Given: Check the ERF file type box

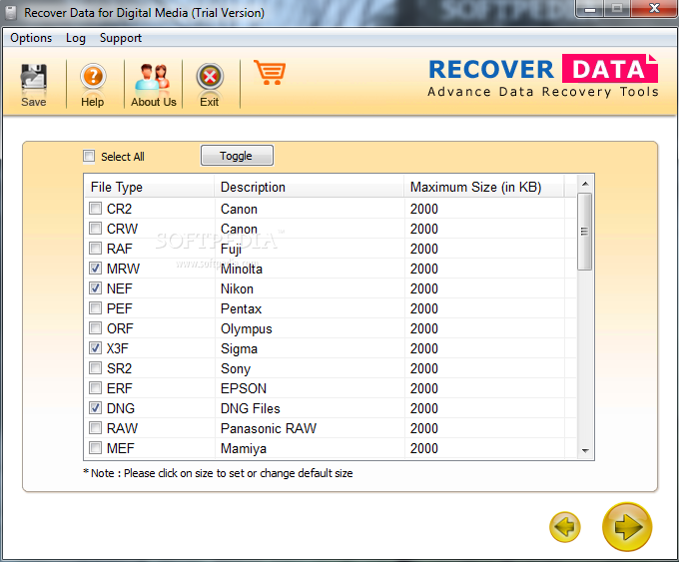Looking at the screenshot, I should click(95, 387).
